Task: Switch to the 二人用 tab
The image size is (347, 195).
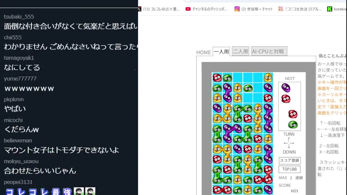Action: point(240,51)
